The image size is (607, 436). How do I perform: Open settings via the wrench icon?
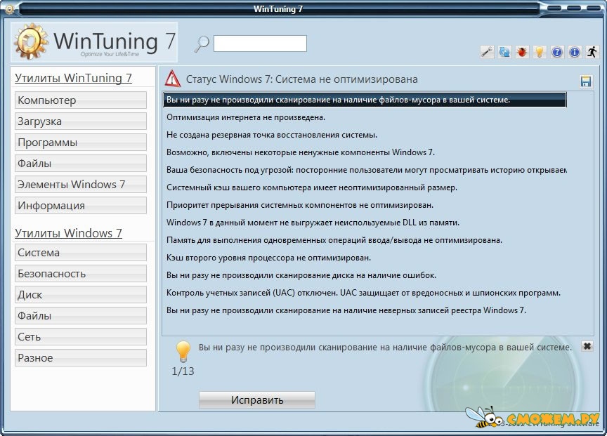point(487,52)
